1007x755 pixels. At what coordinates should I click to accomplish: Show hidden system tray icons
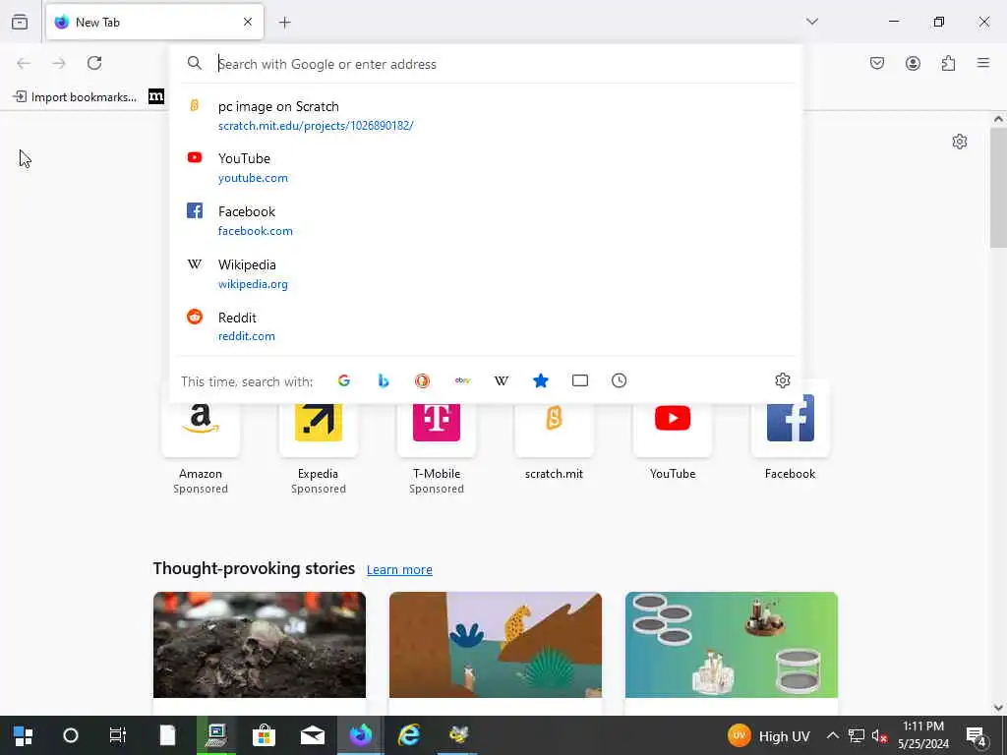click(x=832, y=735)
